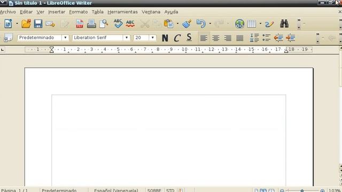The height and width of the screenshot is (192, 342).
Task: Close the document with the menu bar X
Action: coord(340,12)
